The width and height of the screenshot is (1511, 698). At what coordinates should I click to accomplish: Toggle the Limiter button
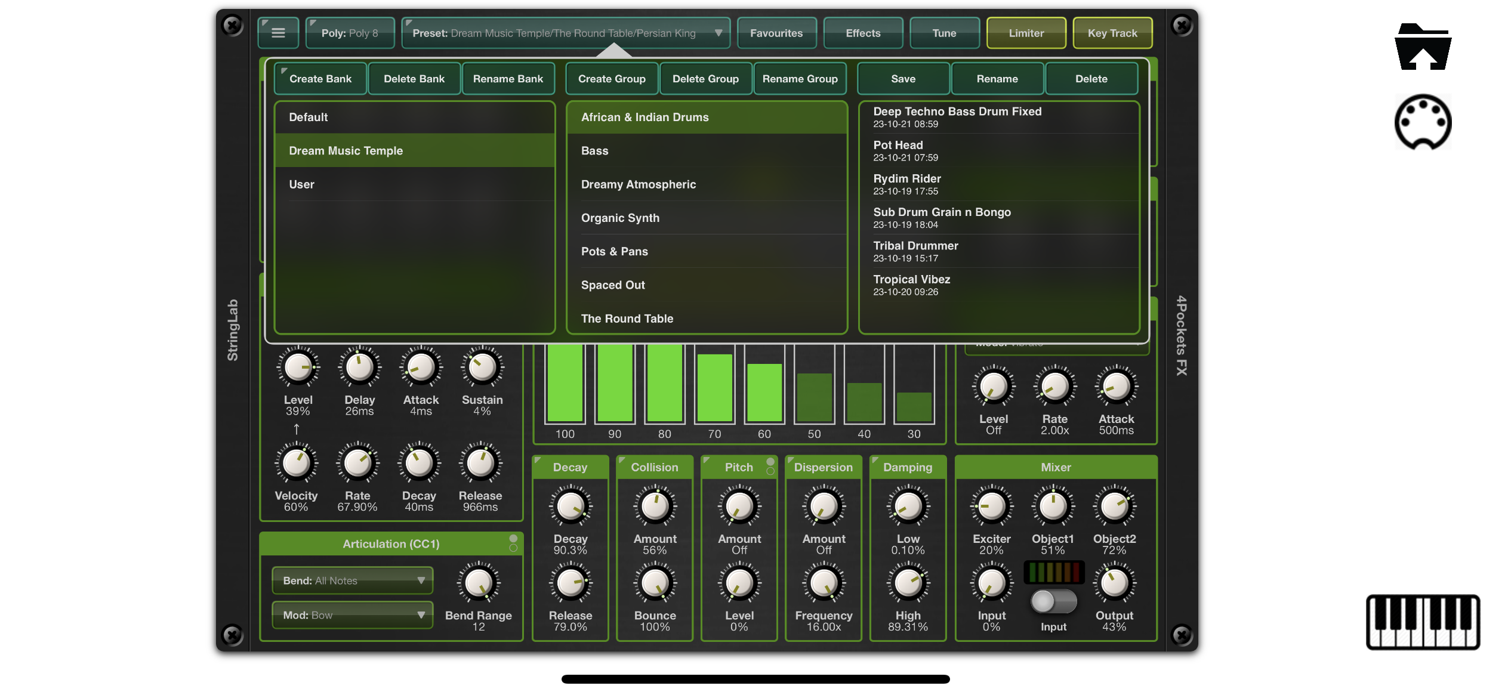pyautogui.click(x=1026, y=33)
